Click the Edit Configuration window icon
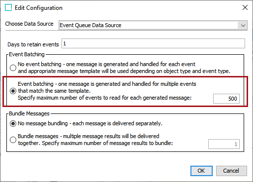The image size is (253, 182). click(x=8, y=7)
